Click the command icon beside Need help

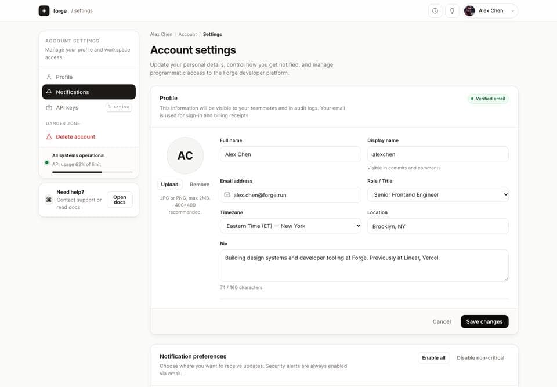(49, 200)
